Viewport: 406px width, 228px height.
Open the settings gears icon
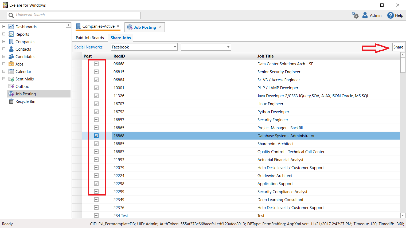355,15
